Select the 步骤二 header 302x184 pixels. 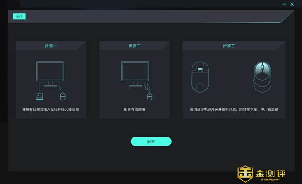click(x=135, y=46)
